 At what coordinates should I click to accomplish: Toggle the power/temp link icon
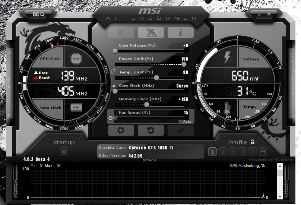[x=113, y=72]
